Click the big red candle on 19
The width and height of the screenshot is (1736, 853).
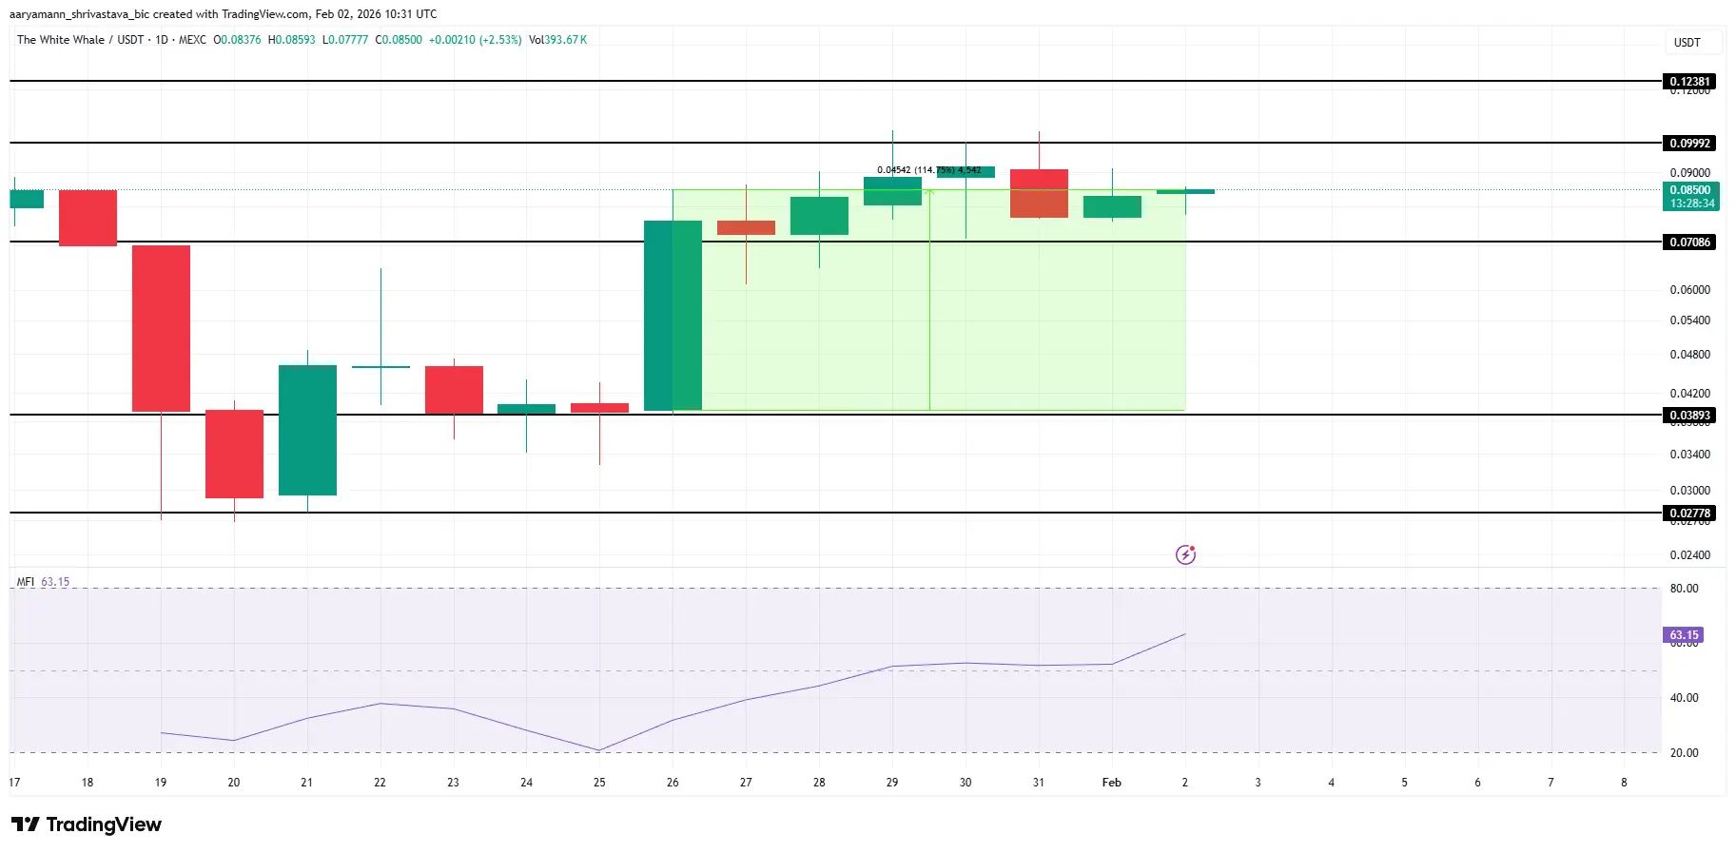pos(161,328)
